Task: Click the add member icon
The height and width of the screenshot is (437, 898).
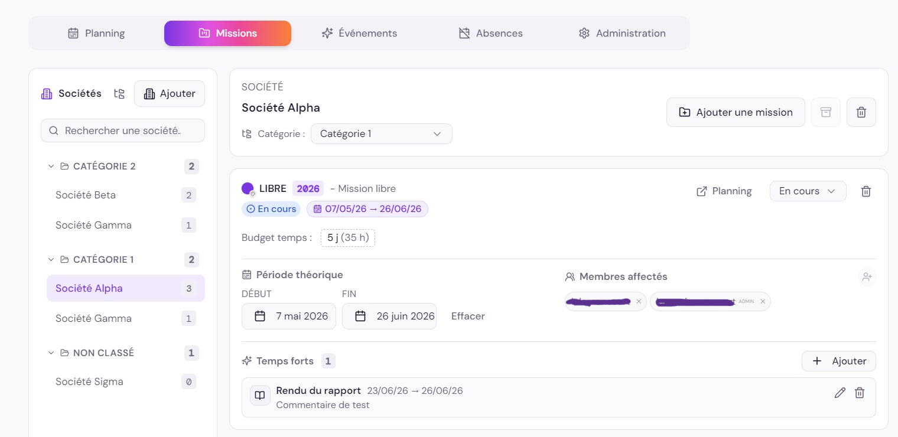Action: click(x=867, y=276)
